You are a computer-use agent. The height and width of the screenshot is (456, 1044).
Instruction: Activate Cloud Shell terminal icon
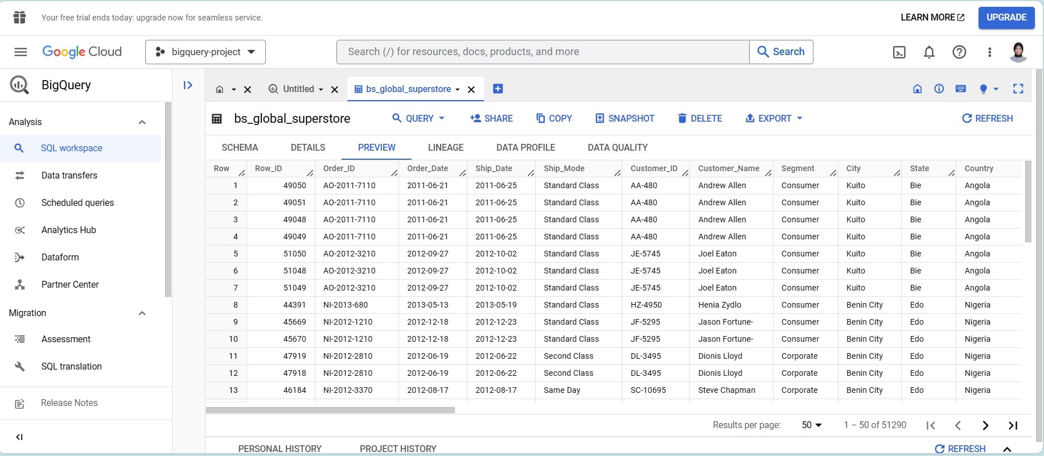(899, 52)
